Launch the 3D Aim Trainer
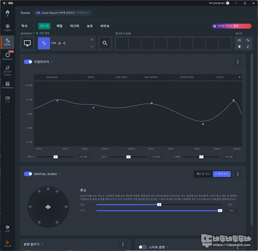Image resolution: width=258 pixels, height=251 pixels. (x=7, y=71)
